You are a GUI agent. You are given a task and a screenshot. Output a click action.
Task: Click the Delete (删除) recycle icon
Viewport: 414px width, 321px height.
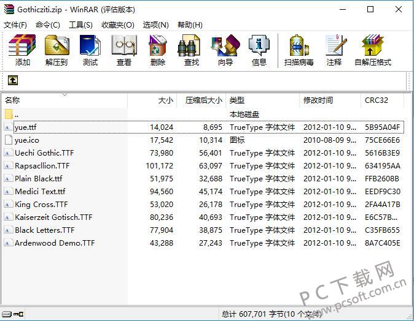coord(158,45)
